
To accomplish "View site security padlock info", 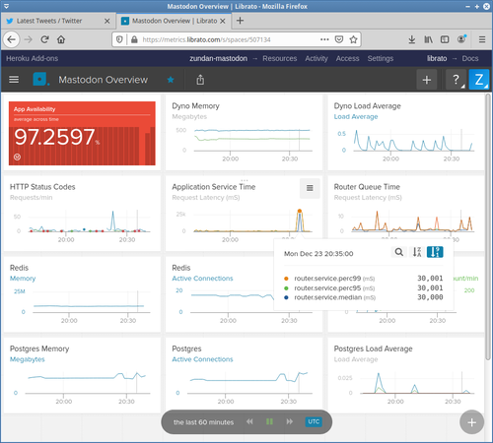I will click(134, 39).
